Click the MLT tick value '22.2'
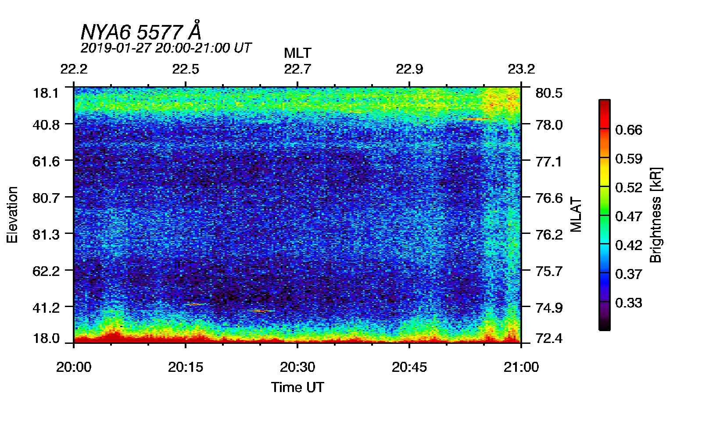The height and width of the screenshot is (438, 702). (74, 69)
